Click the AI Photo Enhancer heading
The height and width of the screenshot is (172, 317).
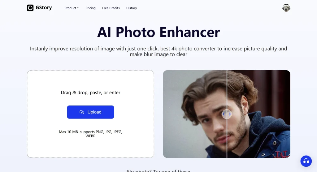point(158,32)
